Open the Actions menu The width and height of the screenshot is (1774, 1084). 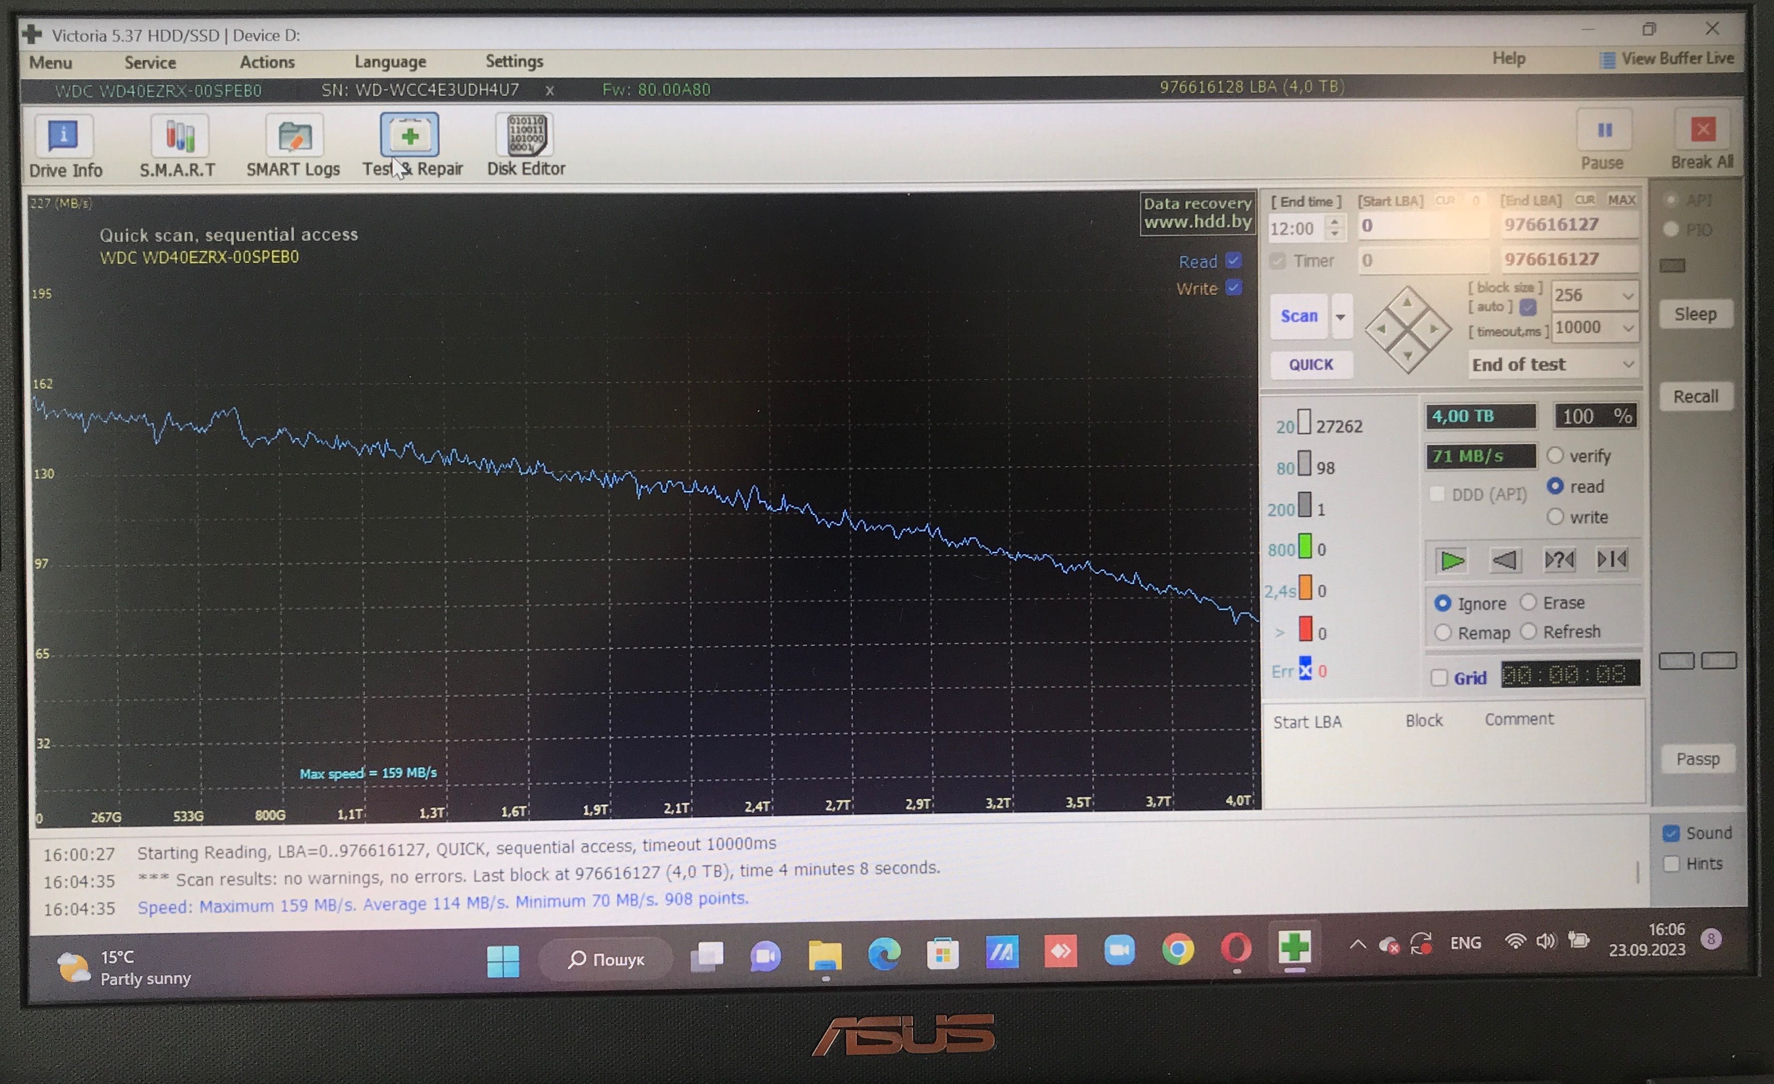point(267,62)
